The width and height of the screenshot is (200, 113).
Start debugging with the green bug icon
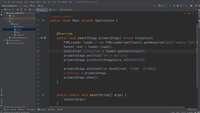tap(174, 6)
